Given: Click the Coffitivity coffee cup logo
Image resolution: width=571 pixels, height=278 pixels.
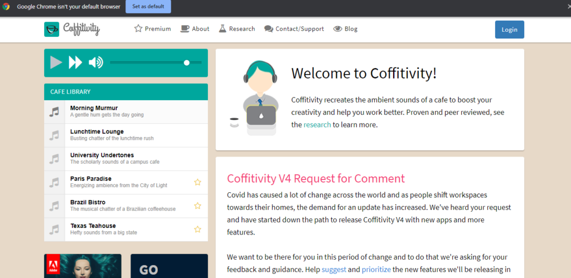Looking at the screenshot, I should pos(51,29).
